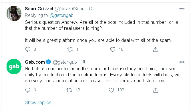Open the 6h timestamp on Sean's tweet
Viewport: 191px width, 111px height.
click(92, 9)
